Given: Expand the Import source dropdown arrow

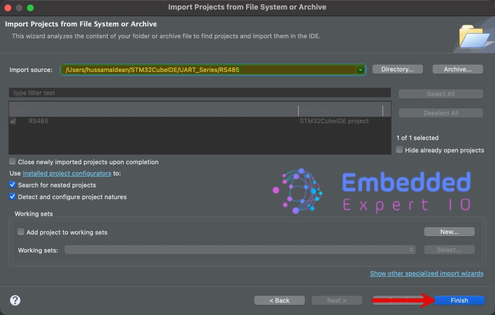Looking at the screenshot, I should (x=360, y=70).
